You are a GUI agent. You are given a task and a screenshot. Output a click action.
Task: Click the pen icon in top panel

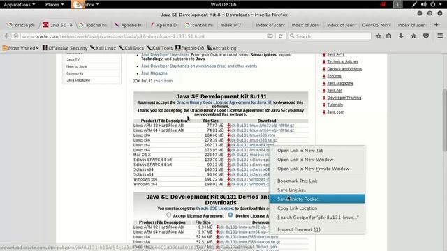[x=414, y=4]
